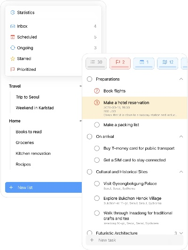This screenshot has width=188, height=250.
Task: Open the Scheduled calendar icon
Action: pyautogui.click(x=13, y=37)
